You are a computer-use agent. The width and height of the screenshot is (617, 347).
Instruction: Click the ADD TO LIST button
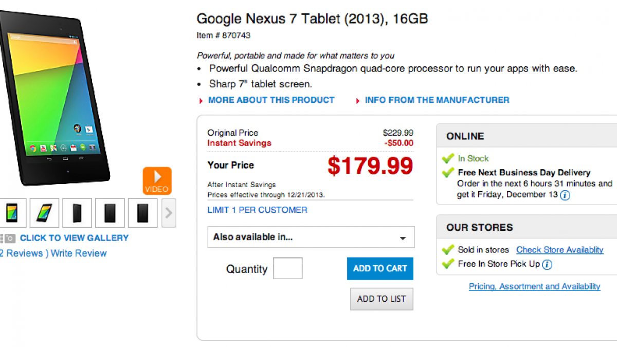(382, 299)
